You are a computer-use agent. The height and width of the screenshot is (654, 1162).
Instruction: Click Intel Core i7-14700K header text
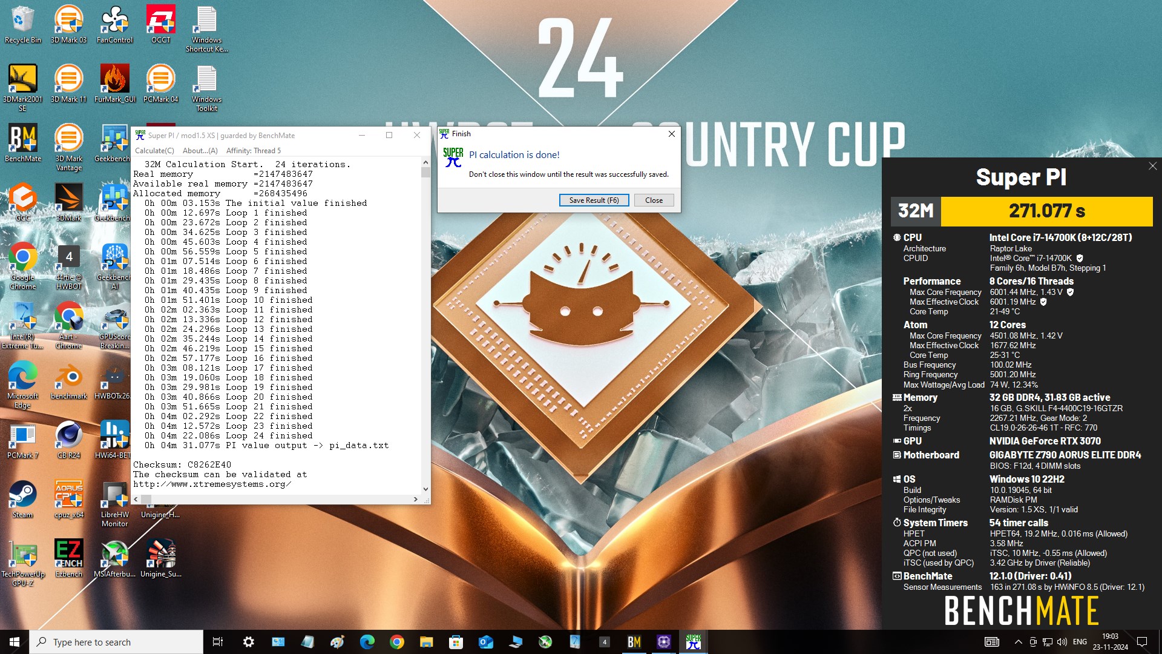coord(1060,237)
